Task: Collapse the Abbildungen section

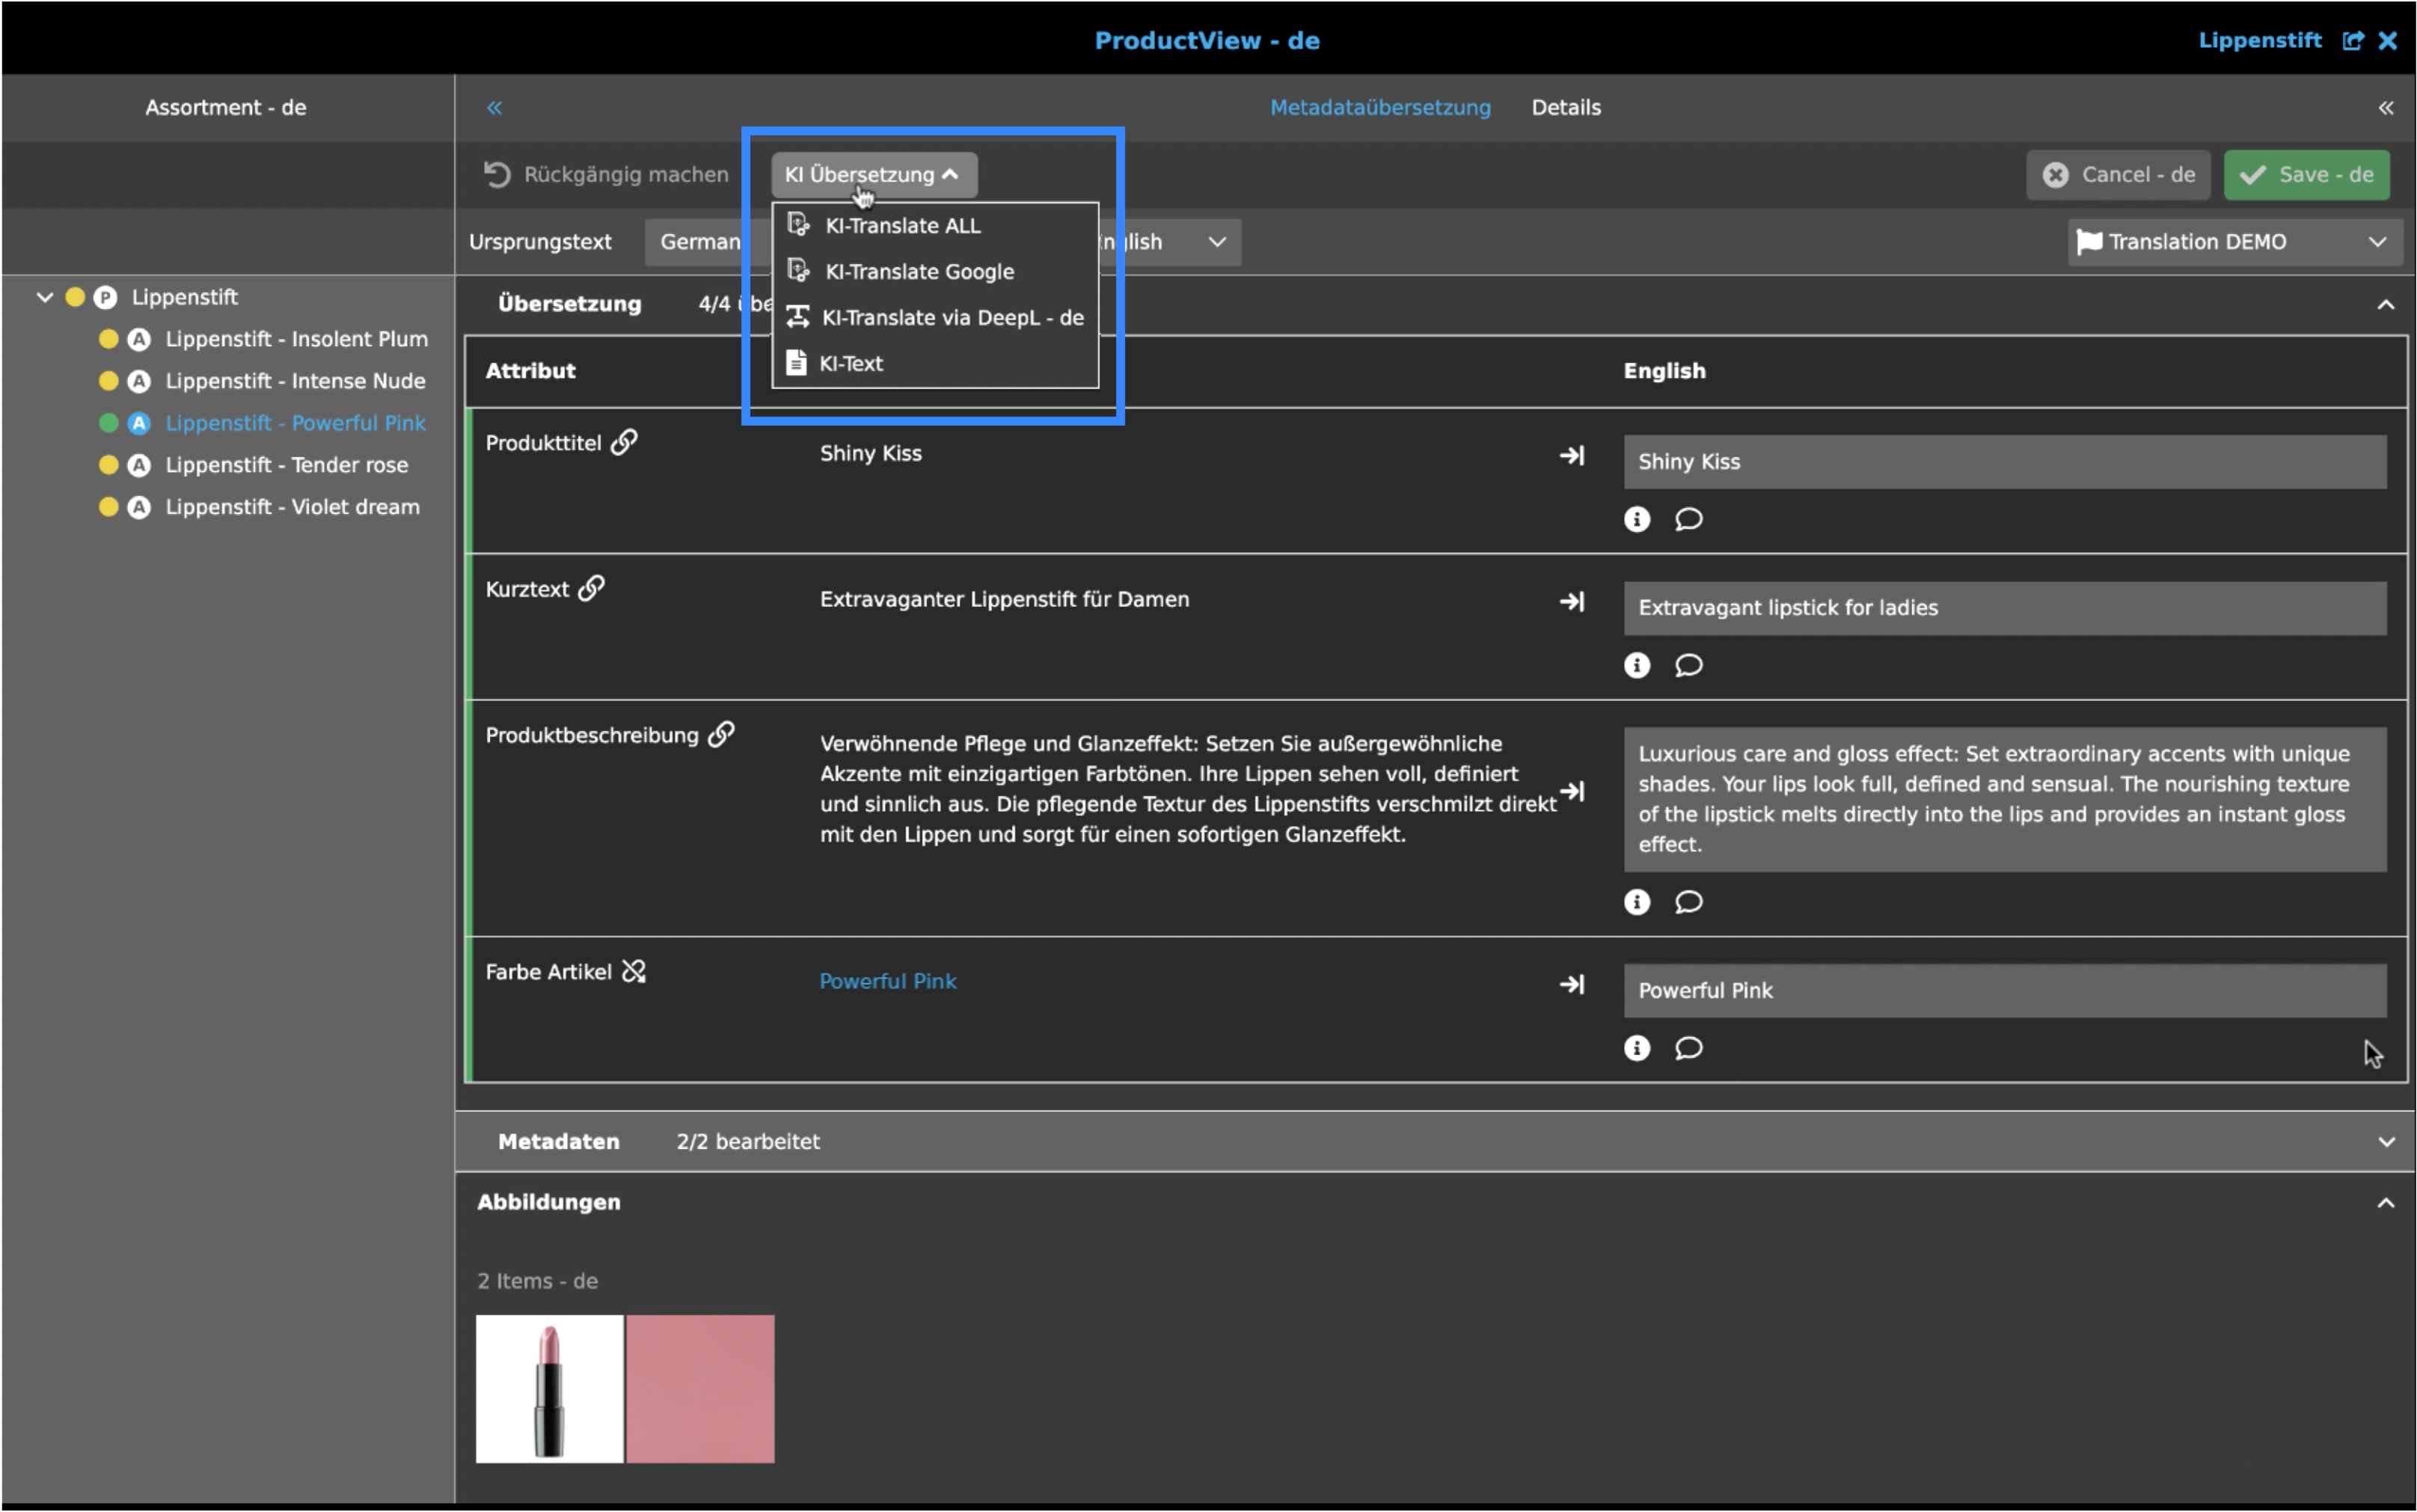Action: coord(2385,1202)
